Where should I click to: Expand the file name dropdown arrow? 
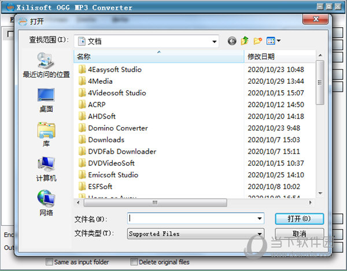tap(260, 218)
